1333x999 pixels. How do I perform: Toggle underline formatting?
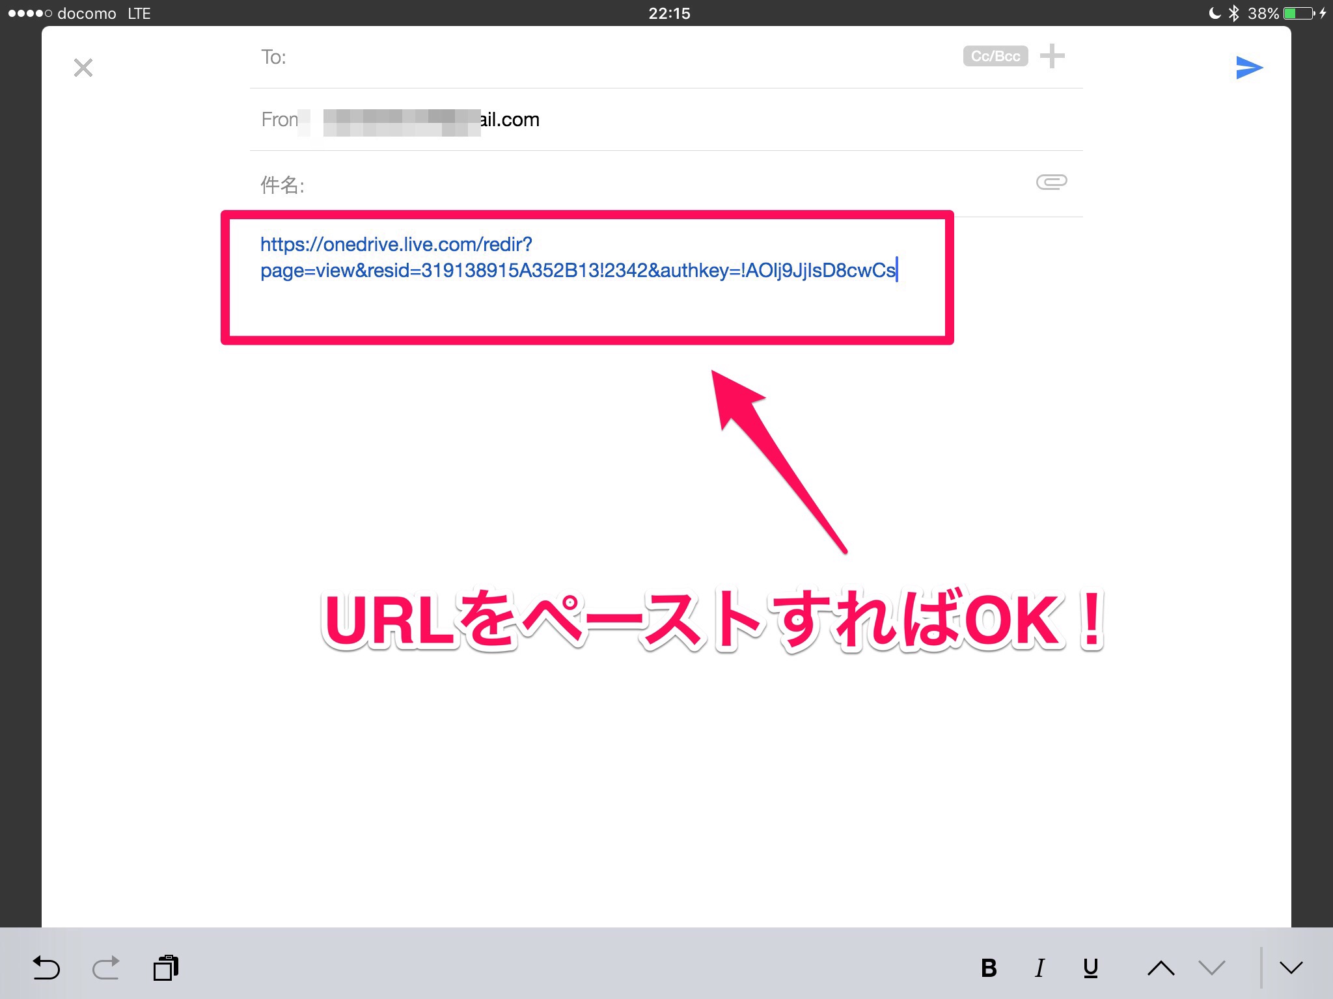1091,968
